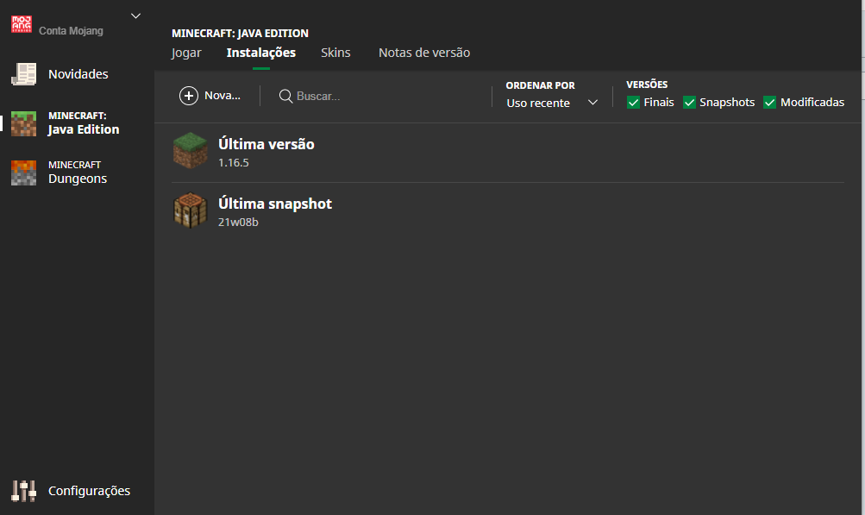The image size is (865, 515).
Task: Click the search magnifier icon
Action: pyautogui.click(x=286, y=96)
